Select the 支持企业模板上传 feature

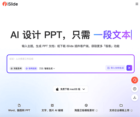click(x=121, y=108)
